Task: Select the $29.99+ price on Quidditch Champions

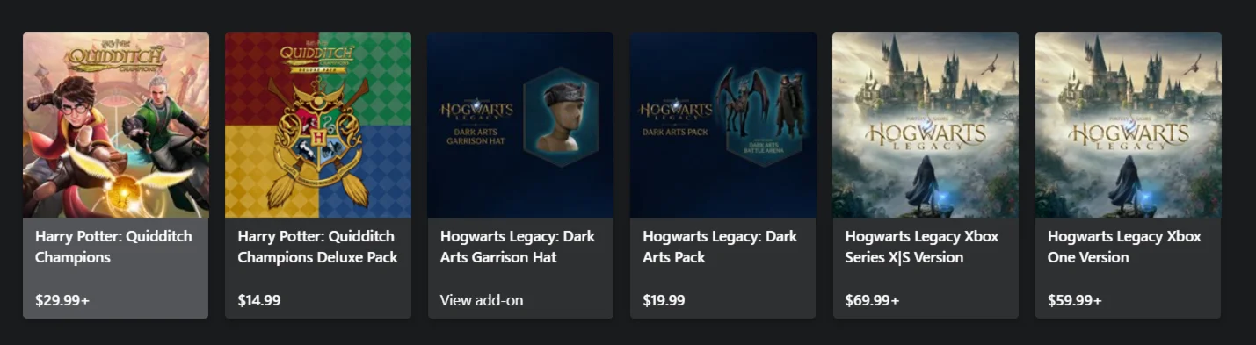Action: point(62,300)
